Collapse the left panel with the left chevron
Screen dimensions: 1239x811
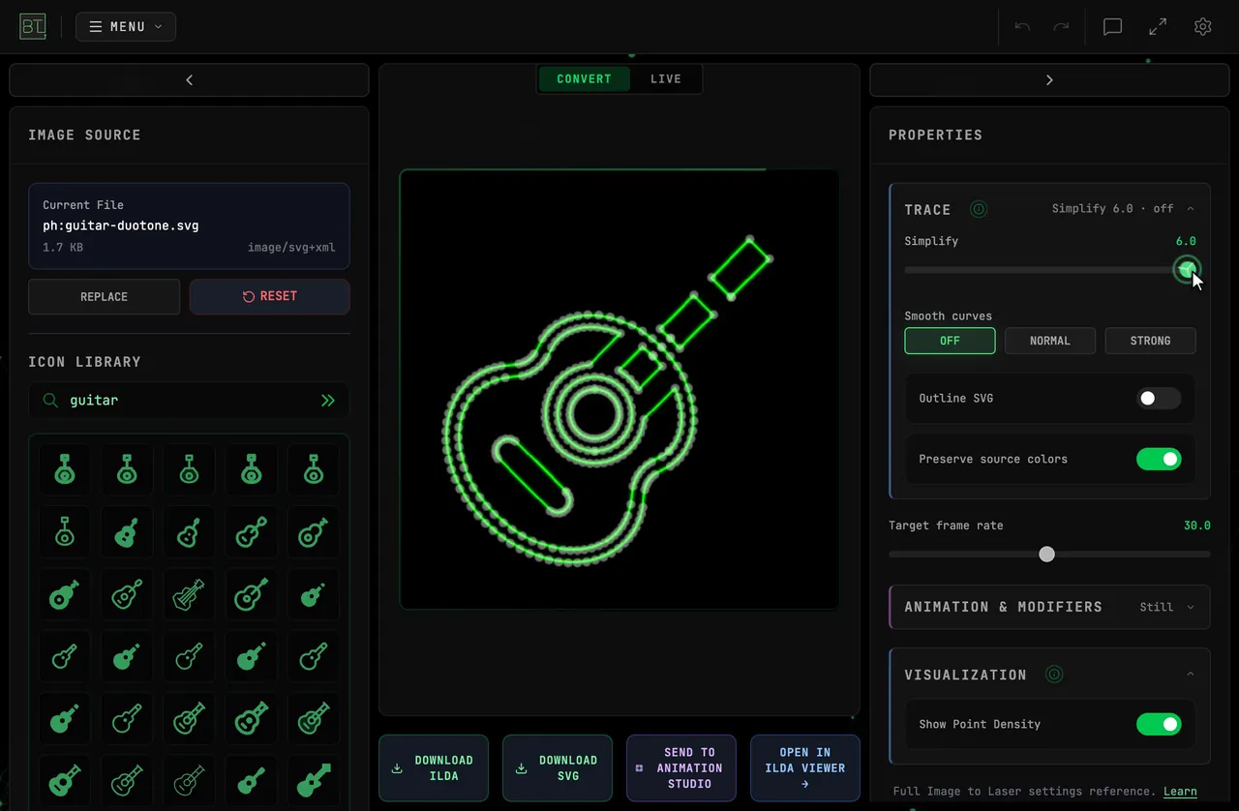[190, 80]
